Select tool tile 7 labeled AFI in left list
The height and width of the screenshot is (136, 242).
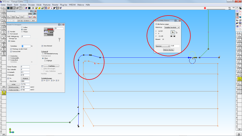[x=4, y=37]
